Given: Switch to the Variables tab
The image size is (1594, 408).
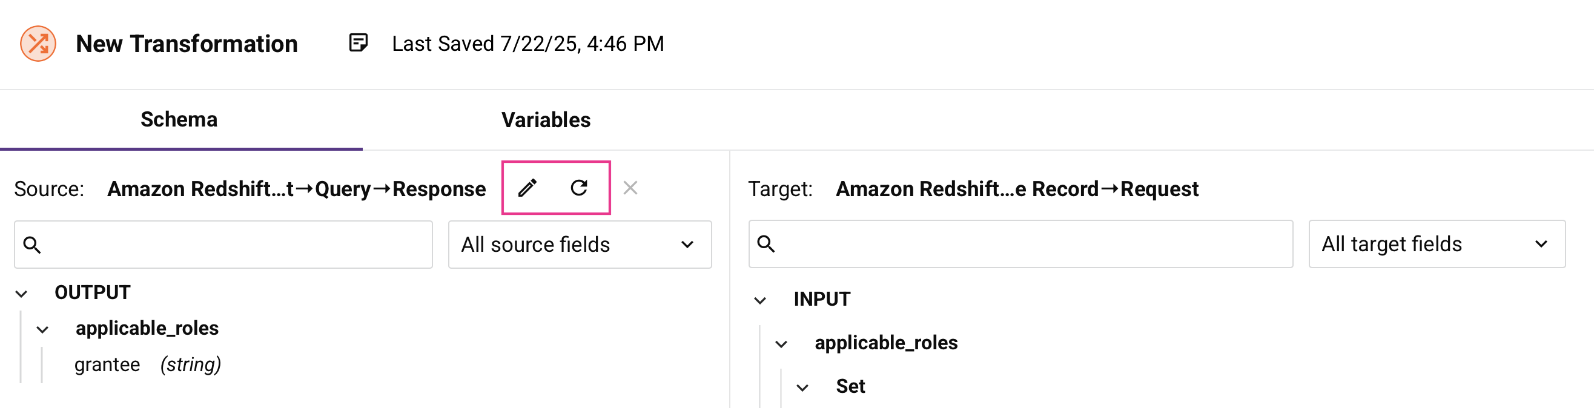Looking at the screenshot, I should [546, 119].
